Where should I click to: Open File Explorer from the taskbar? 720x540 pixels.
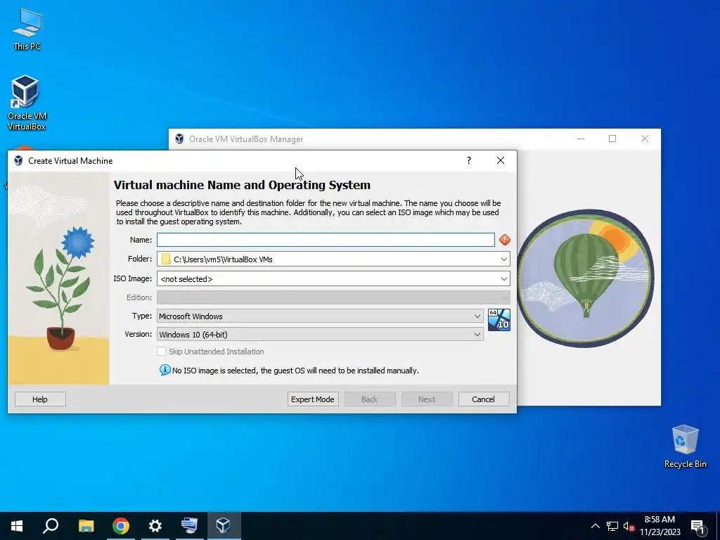pos(86,526)
